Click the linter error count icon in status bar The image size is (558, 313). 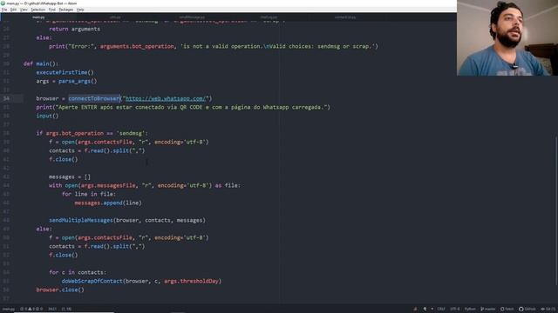[x=23, y=310]
